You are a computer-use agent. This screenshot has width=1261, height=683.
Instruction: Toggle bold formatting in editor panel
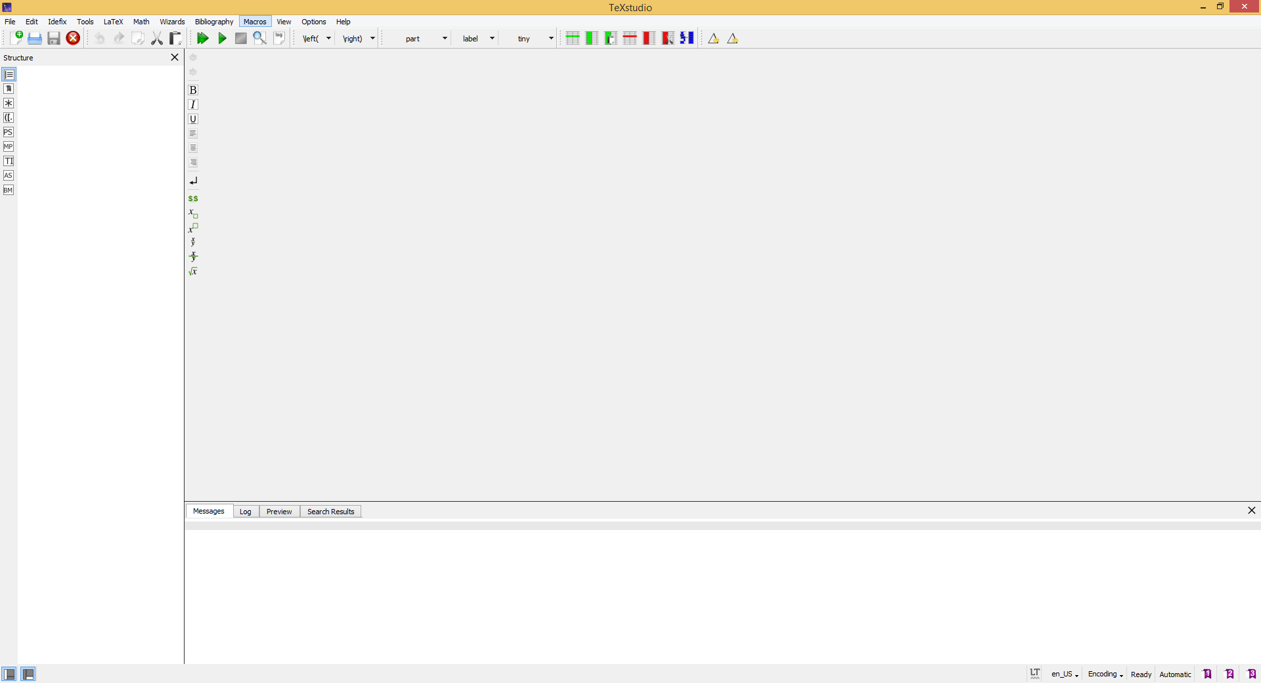click(x=193, y=90)
